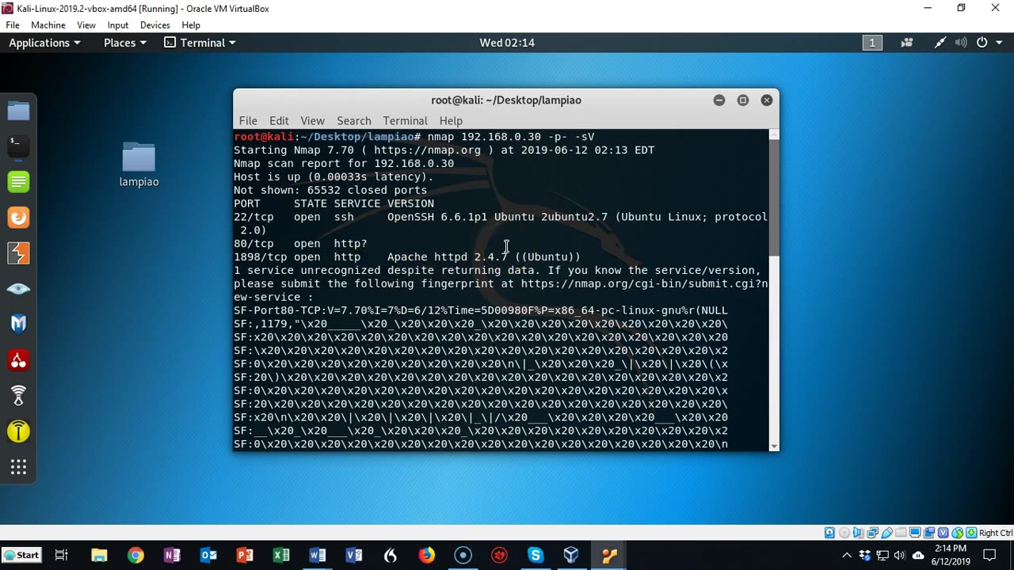Open the clock showing Wed 02:14

coord(507,43)
